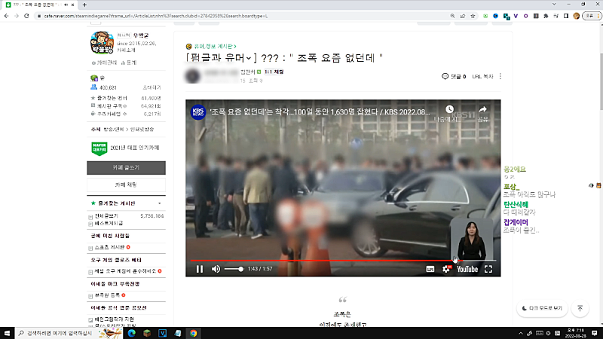
Task: Open the YouTube player settings gear
Action: [446, 269]
